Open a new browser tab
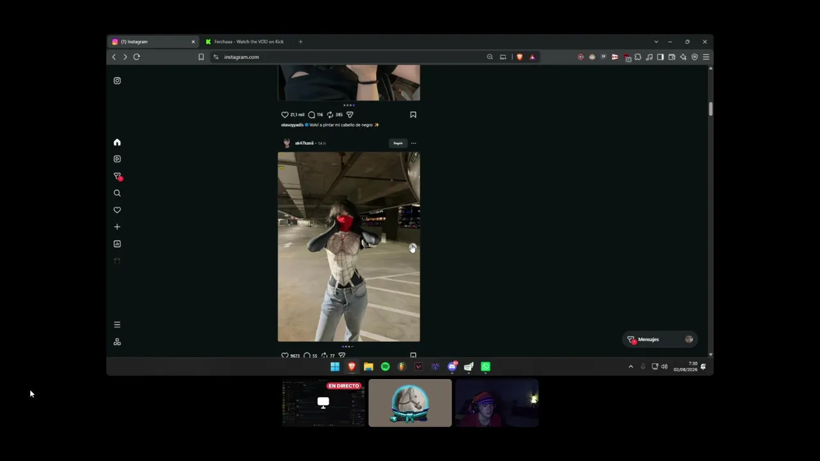Image resolution: width=820 pixels, height=461 pixels. coord(300,42)
